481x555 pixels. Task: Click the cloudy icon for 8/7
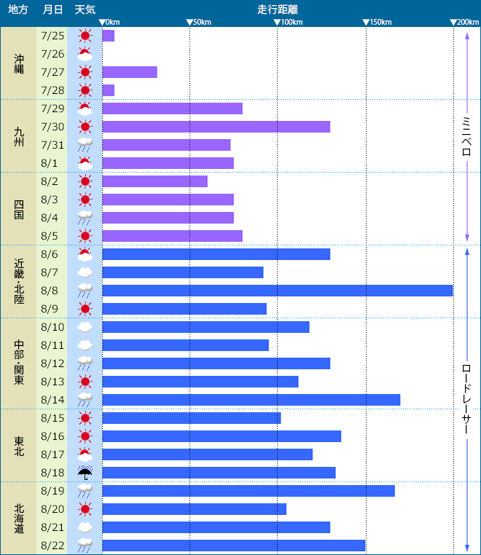[x=85, y=272]
